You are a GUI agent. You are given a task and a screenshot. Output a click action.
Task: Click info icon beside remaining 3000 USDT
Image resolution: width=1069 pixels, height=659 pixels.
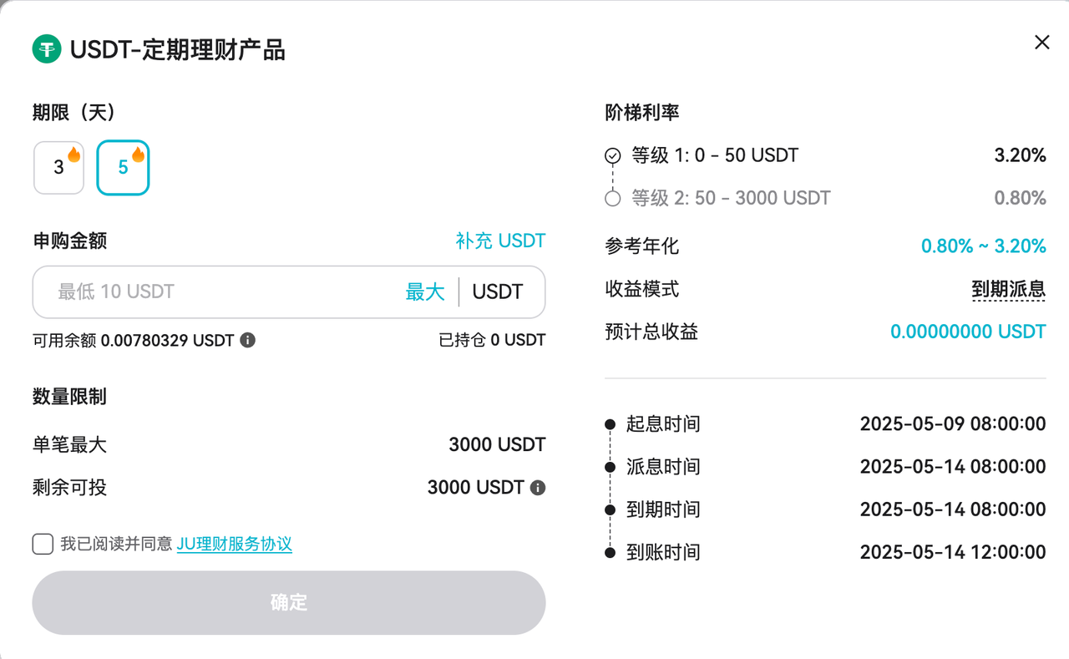click(538, 488)
